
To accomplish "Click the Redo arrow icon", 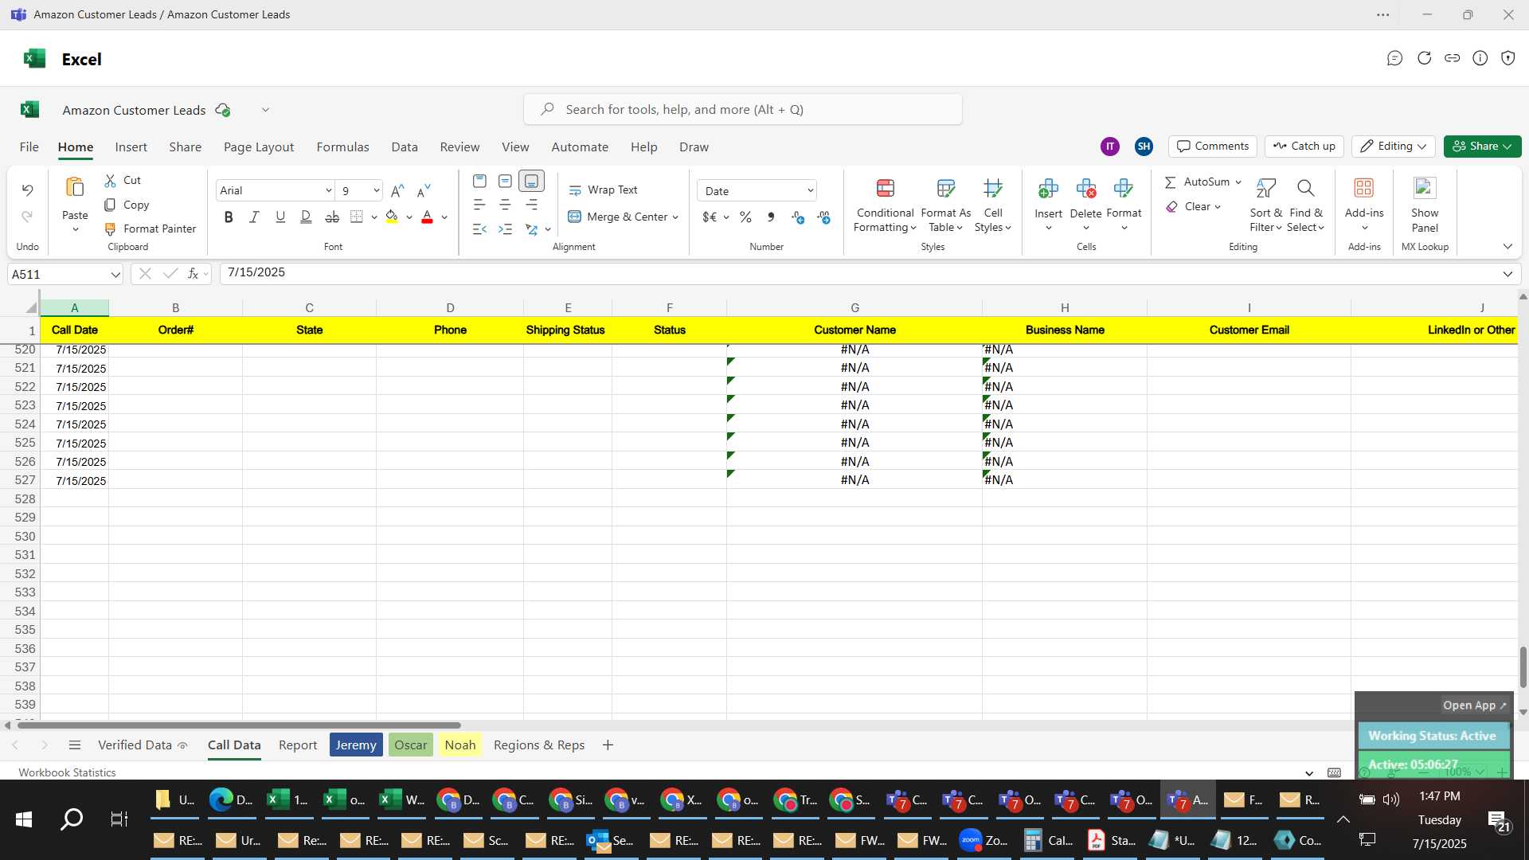I will (27, 217).
